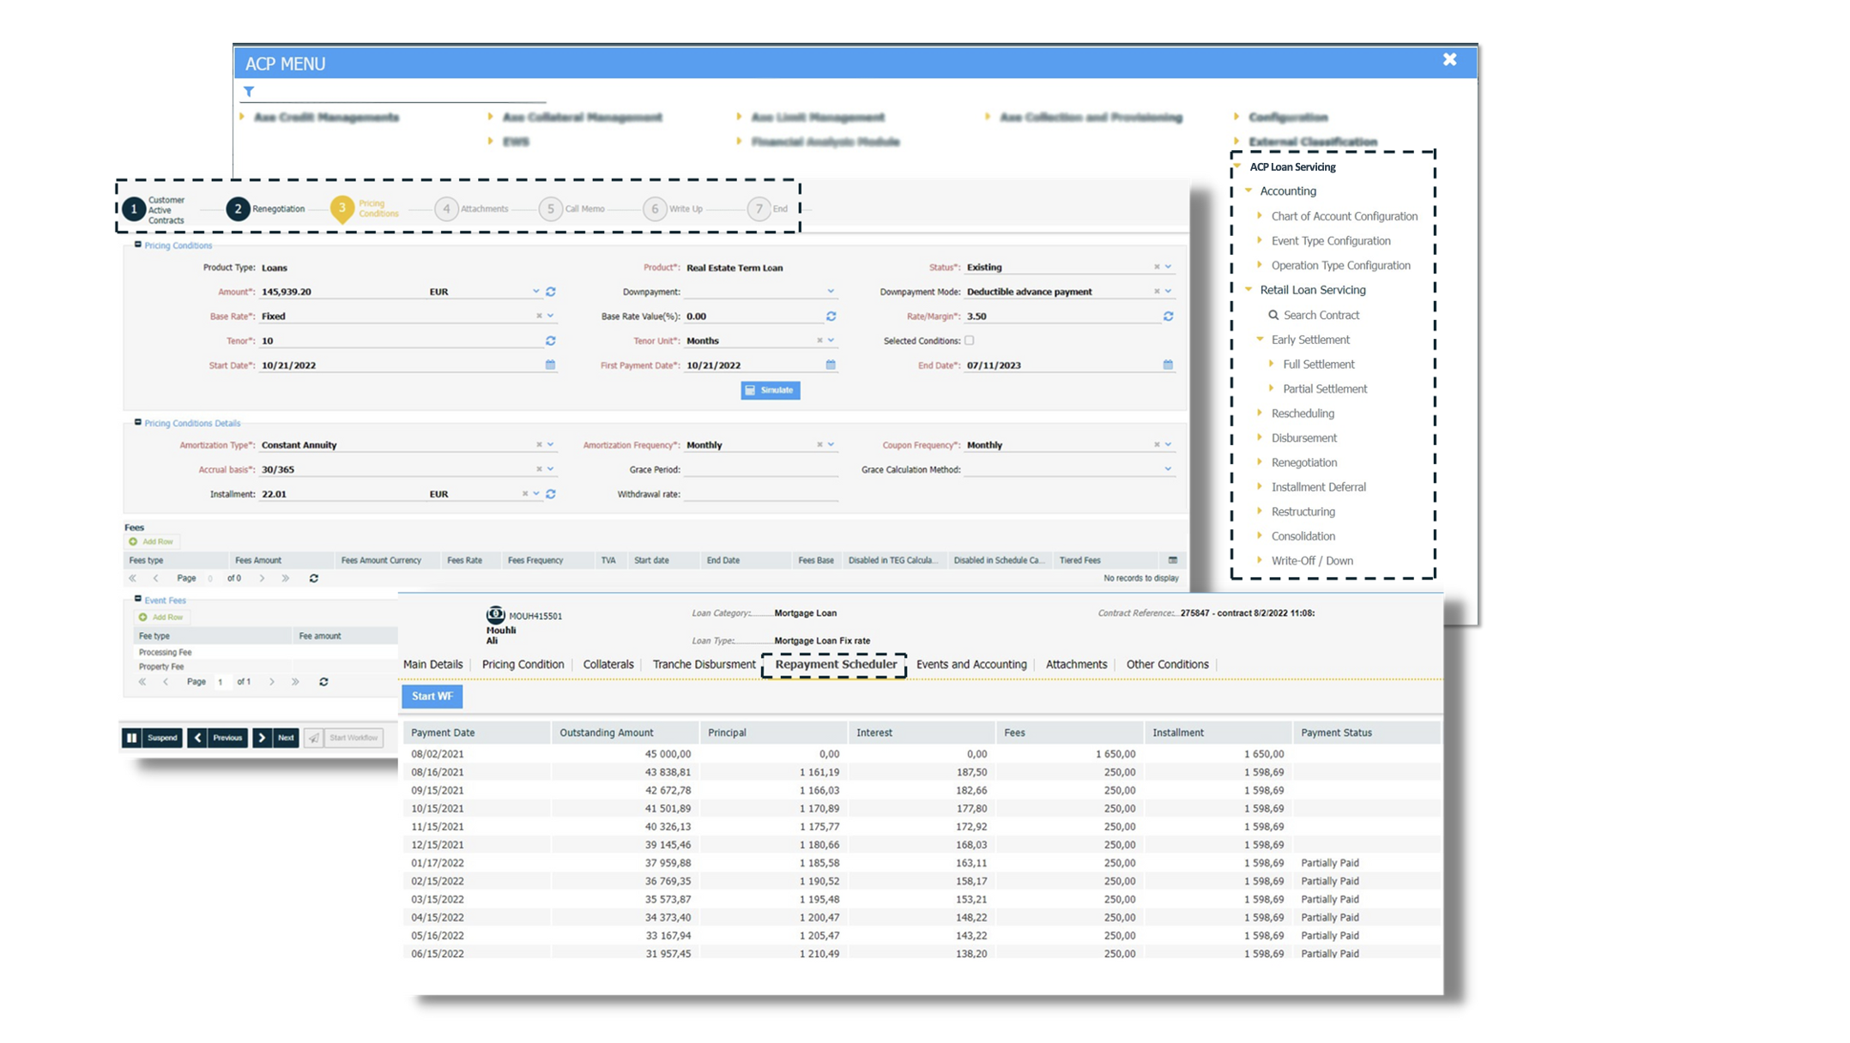Open the Collaterals tab
The height and width of the screenshot is (1043, 1850).
tap(608, 665)
